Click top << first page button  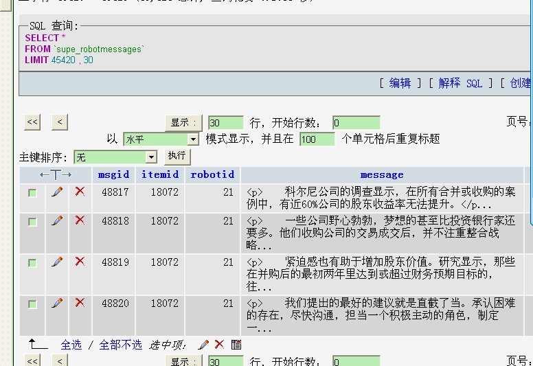[x=32, y=122]
